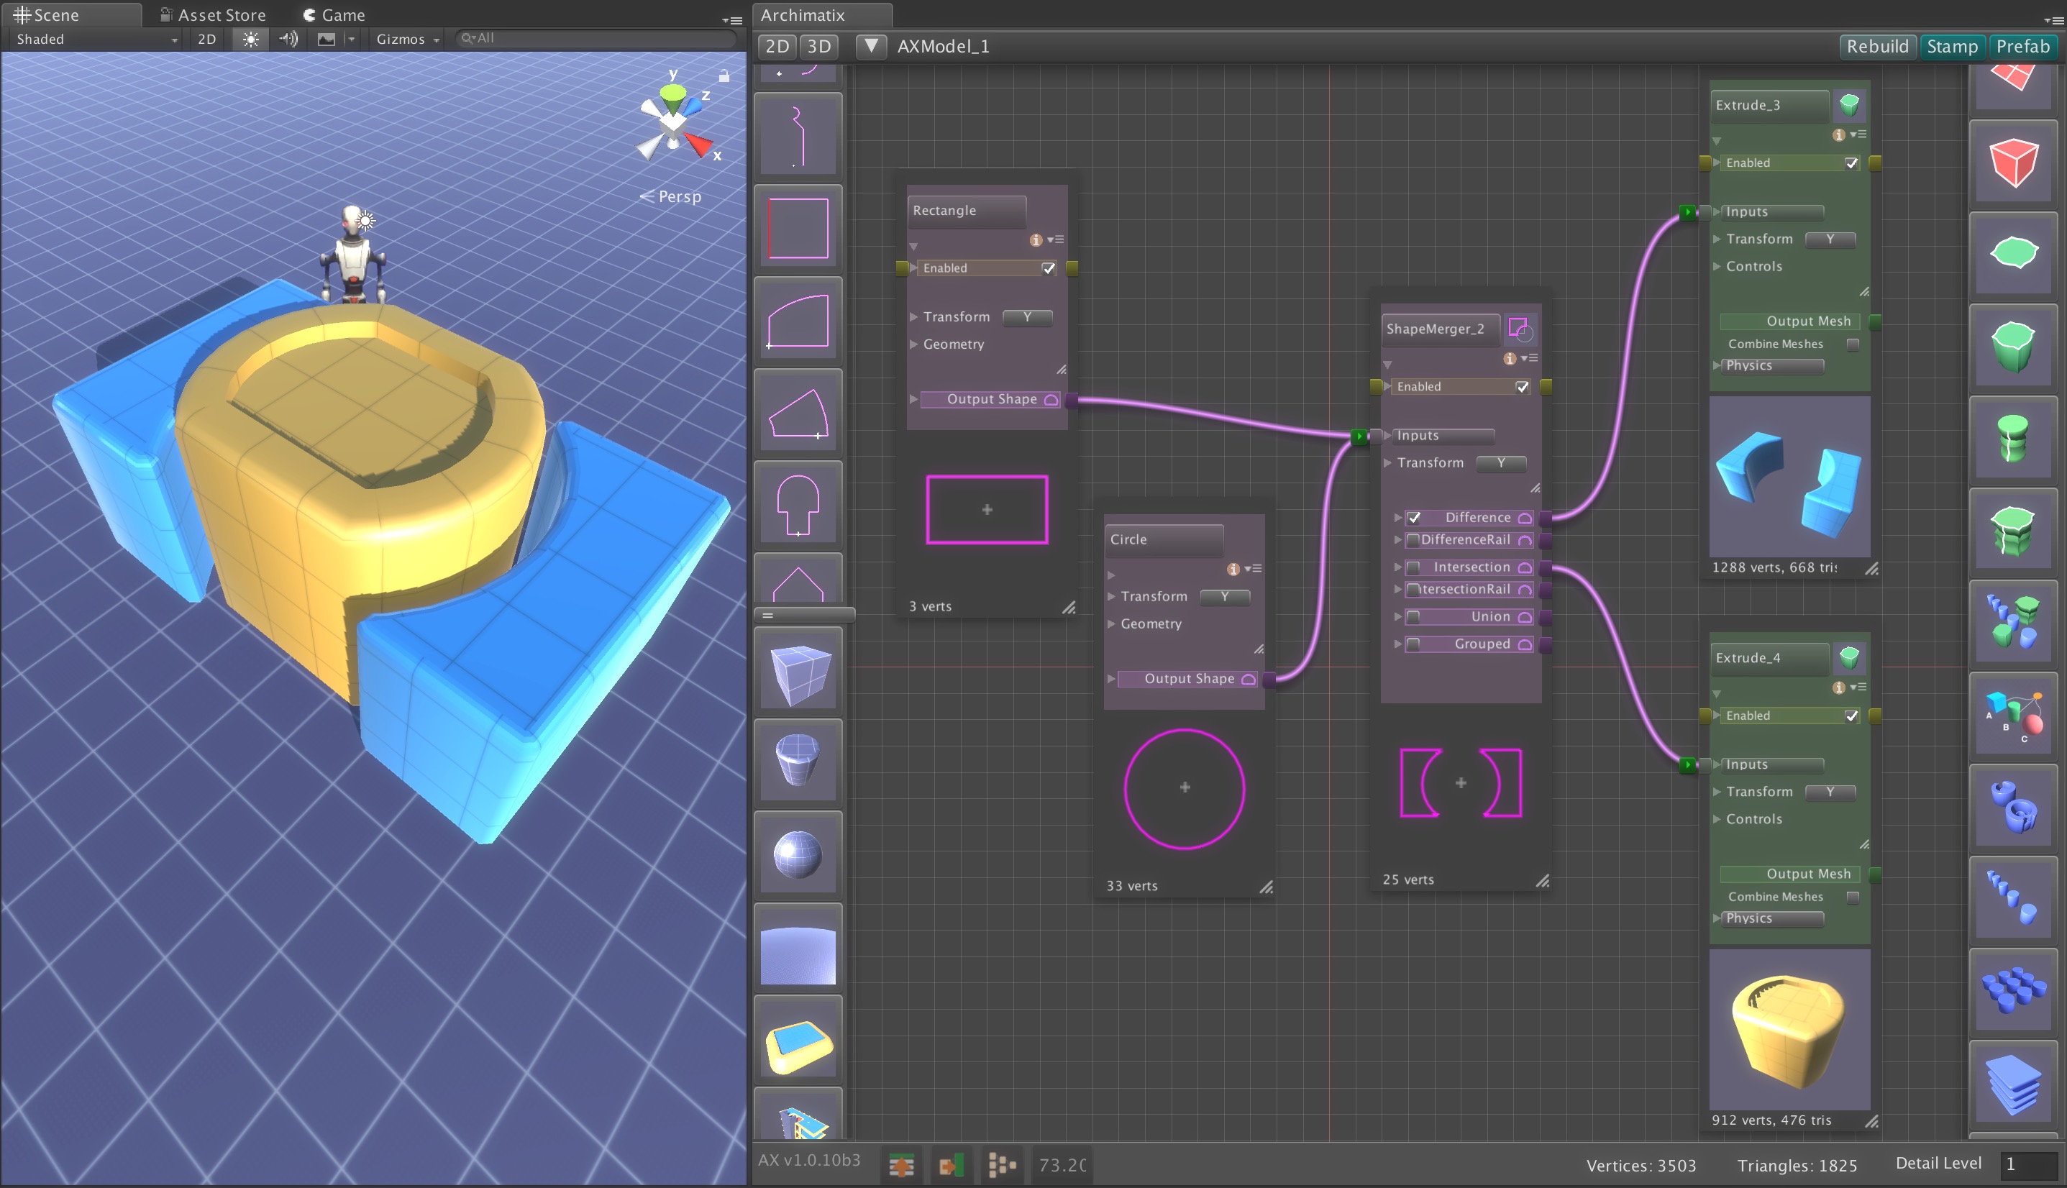
Task: Uncheck Enabled on Extrude_3 node
Action: 1851,163
